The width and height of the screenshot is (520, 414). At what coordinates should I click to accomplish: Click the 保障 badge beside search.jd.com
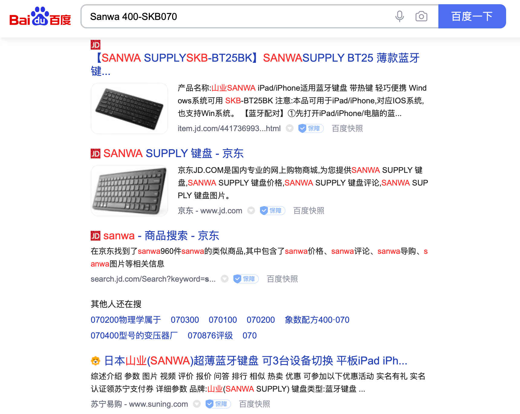(x=246, y=279)
